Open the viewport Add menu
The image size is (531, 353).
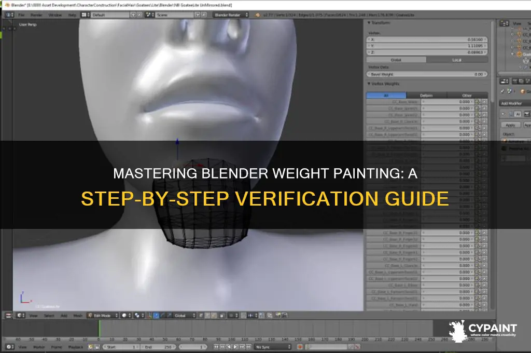64,316
